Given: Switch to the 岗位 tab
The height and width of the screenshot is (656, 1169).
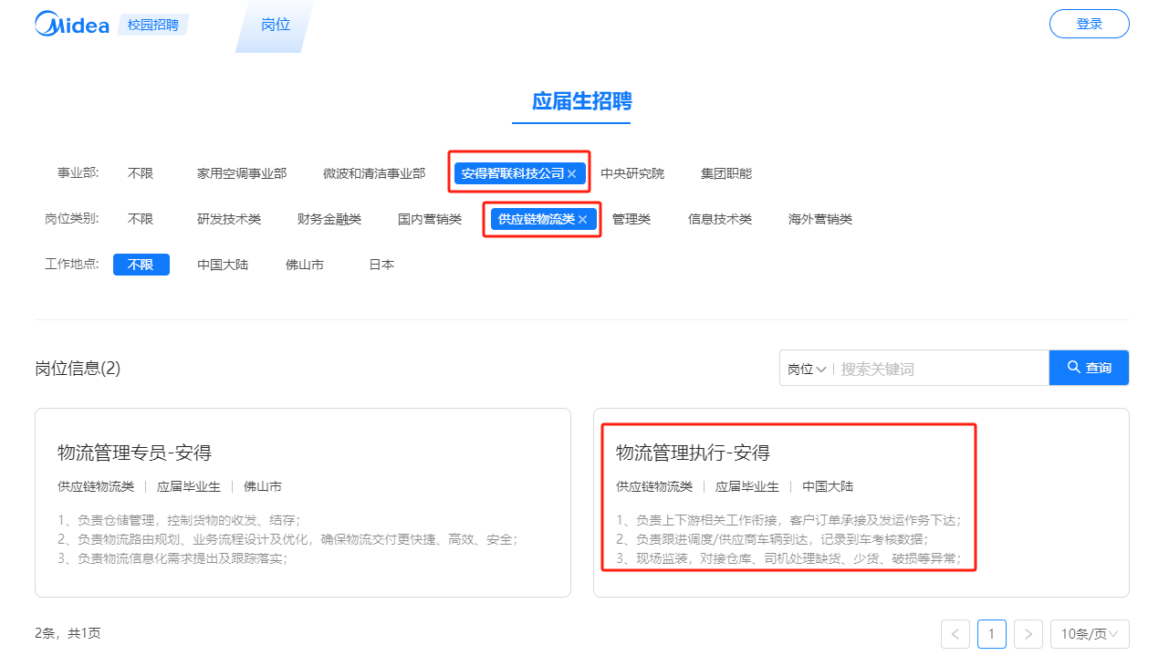Looking at the screenshot, I should click(x=275, y=25).
